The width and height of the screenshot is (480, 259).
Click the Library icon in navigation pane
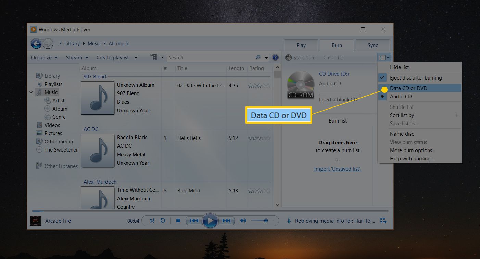pyautogui.click(x=39, y=76)
